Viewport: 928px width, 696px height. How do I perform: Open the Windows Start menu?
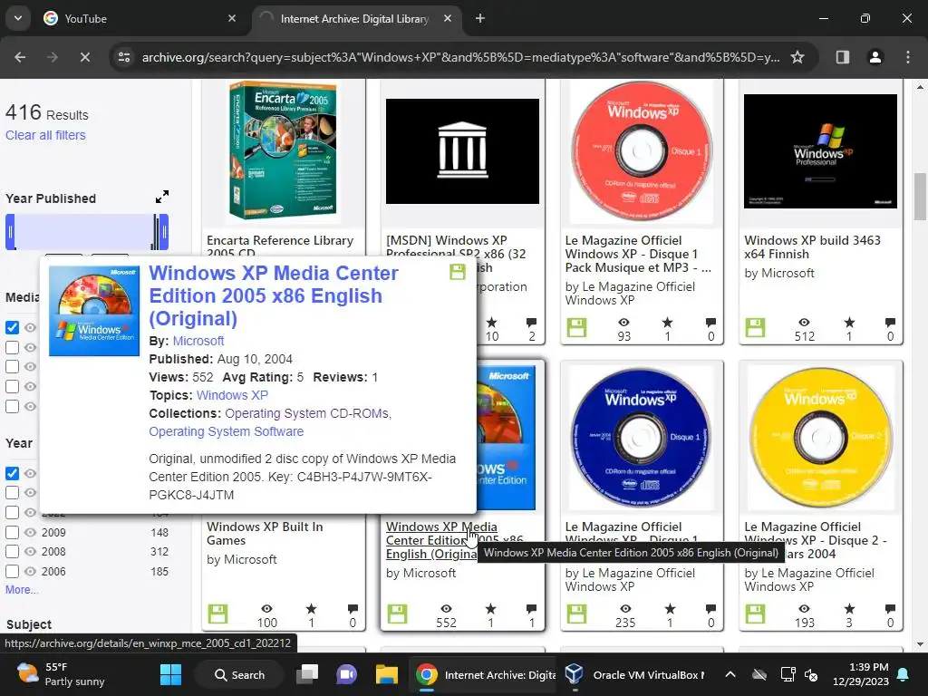coord(170,674)
